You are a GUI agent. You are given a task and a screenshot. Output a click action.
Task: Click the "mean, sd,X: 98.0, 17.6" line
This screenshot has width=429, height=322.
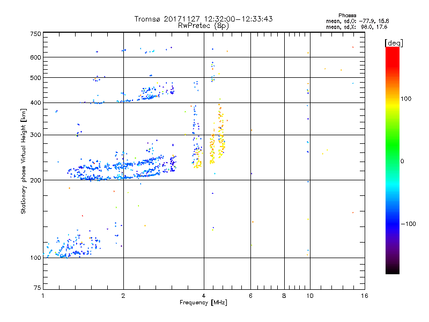[357, 27]
